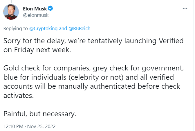Click the 12:10 PM time in the timestamp
Image resolution: width=195 pixels, height=131 pixels.
click(x=13, y=126)
